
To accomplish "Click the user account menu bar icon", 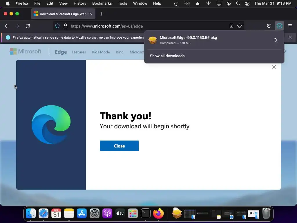I will [x=229, y=3].
